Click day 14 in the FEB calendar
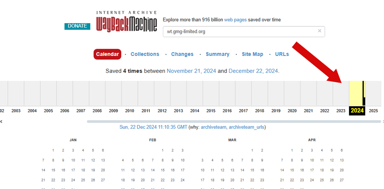Image resolution: width=384 pixels, height=189 pixels. pos(153,170)
